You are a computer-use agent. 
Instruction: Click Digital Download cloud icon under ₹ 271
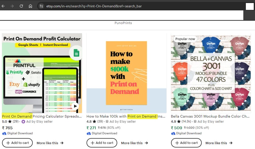point(89,133)
